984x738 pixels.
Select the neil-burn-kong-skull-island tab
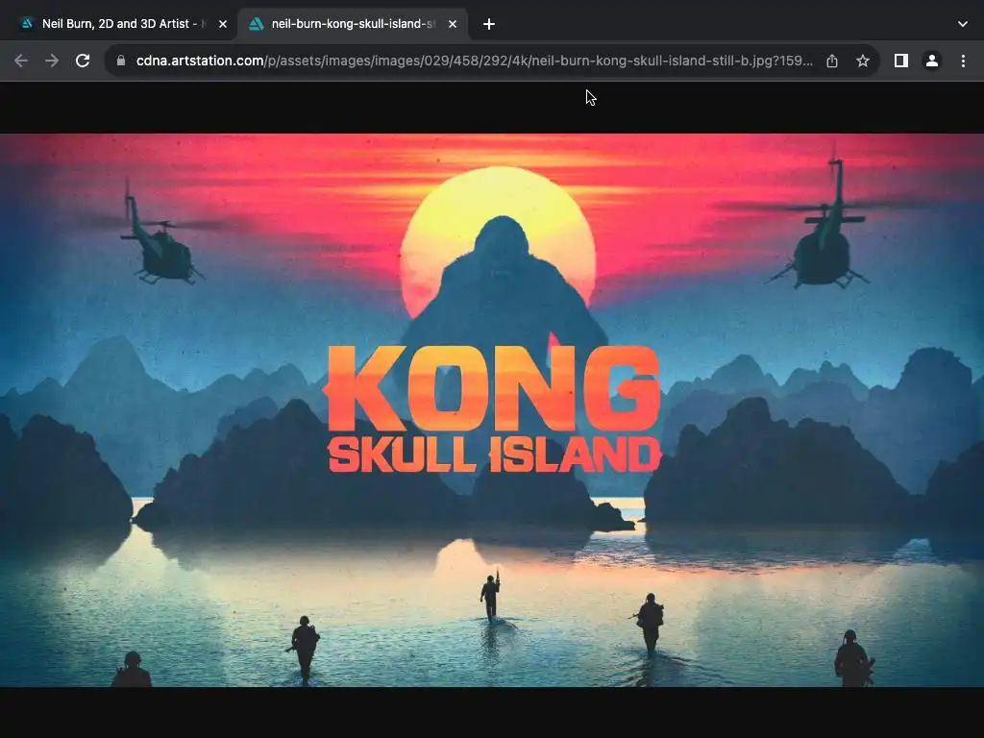click(352, 24)
